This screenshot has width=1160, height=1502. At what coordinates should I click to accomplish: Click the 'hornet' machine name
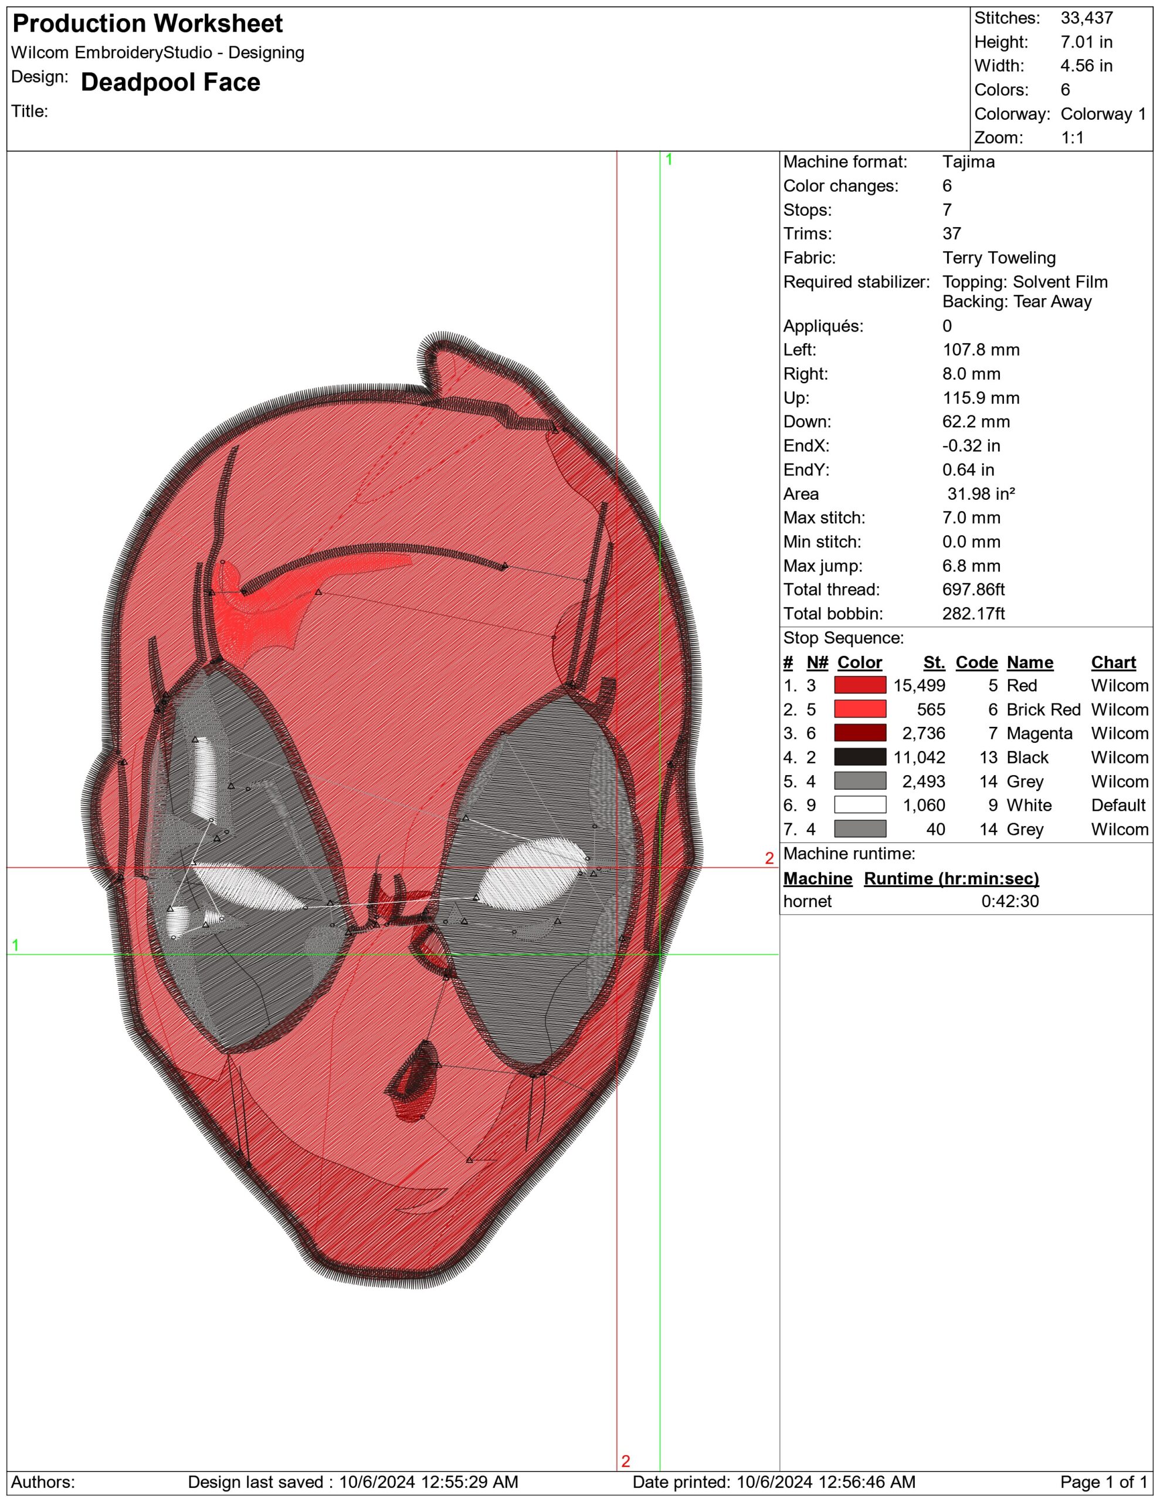[x=808, y=901]
